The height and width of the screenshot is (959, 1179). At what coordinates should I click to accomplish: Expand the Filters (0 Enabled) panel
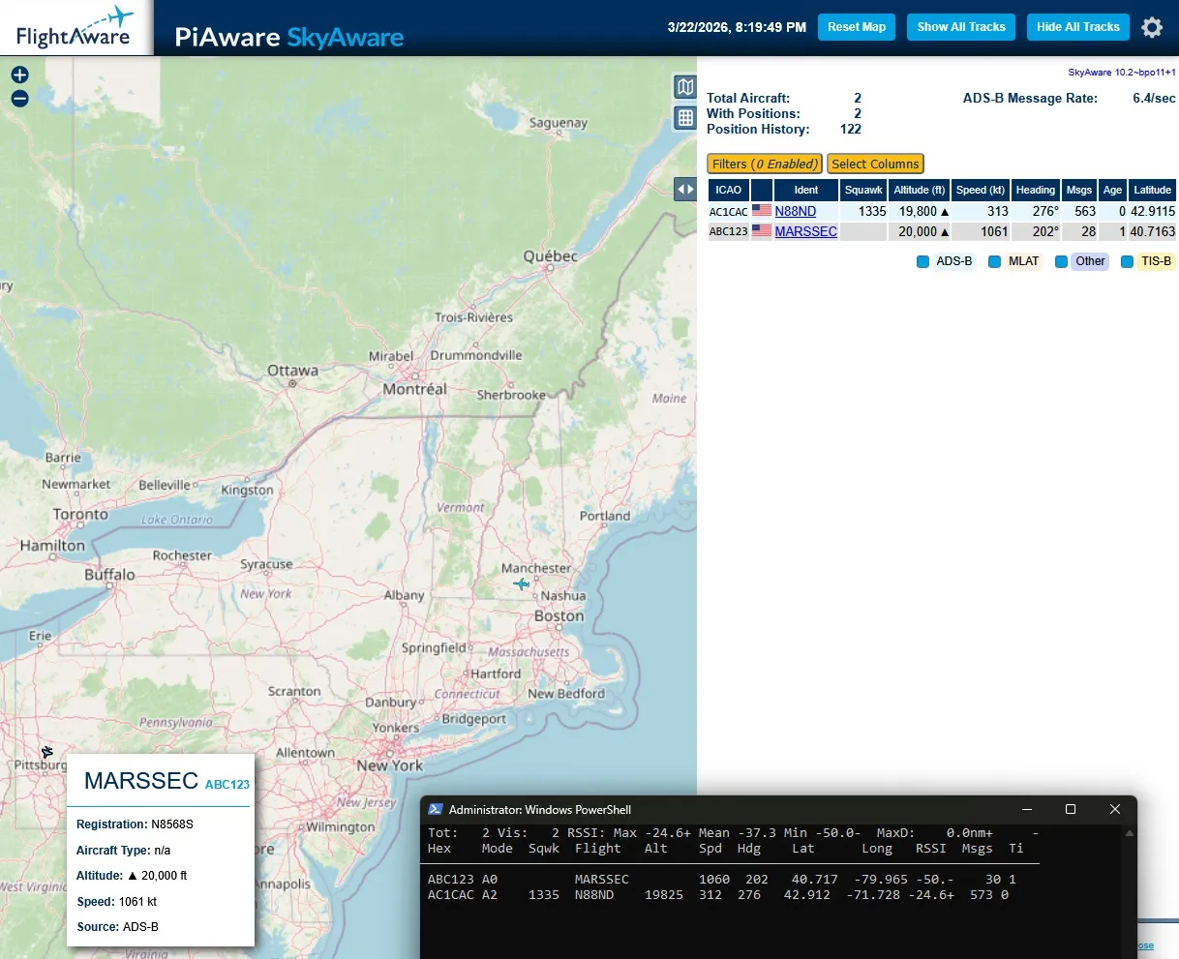(765, 165)
